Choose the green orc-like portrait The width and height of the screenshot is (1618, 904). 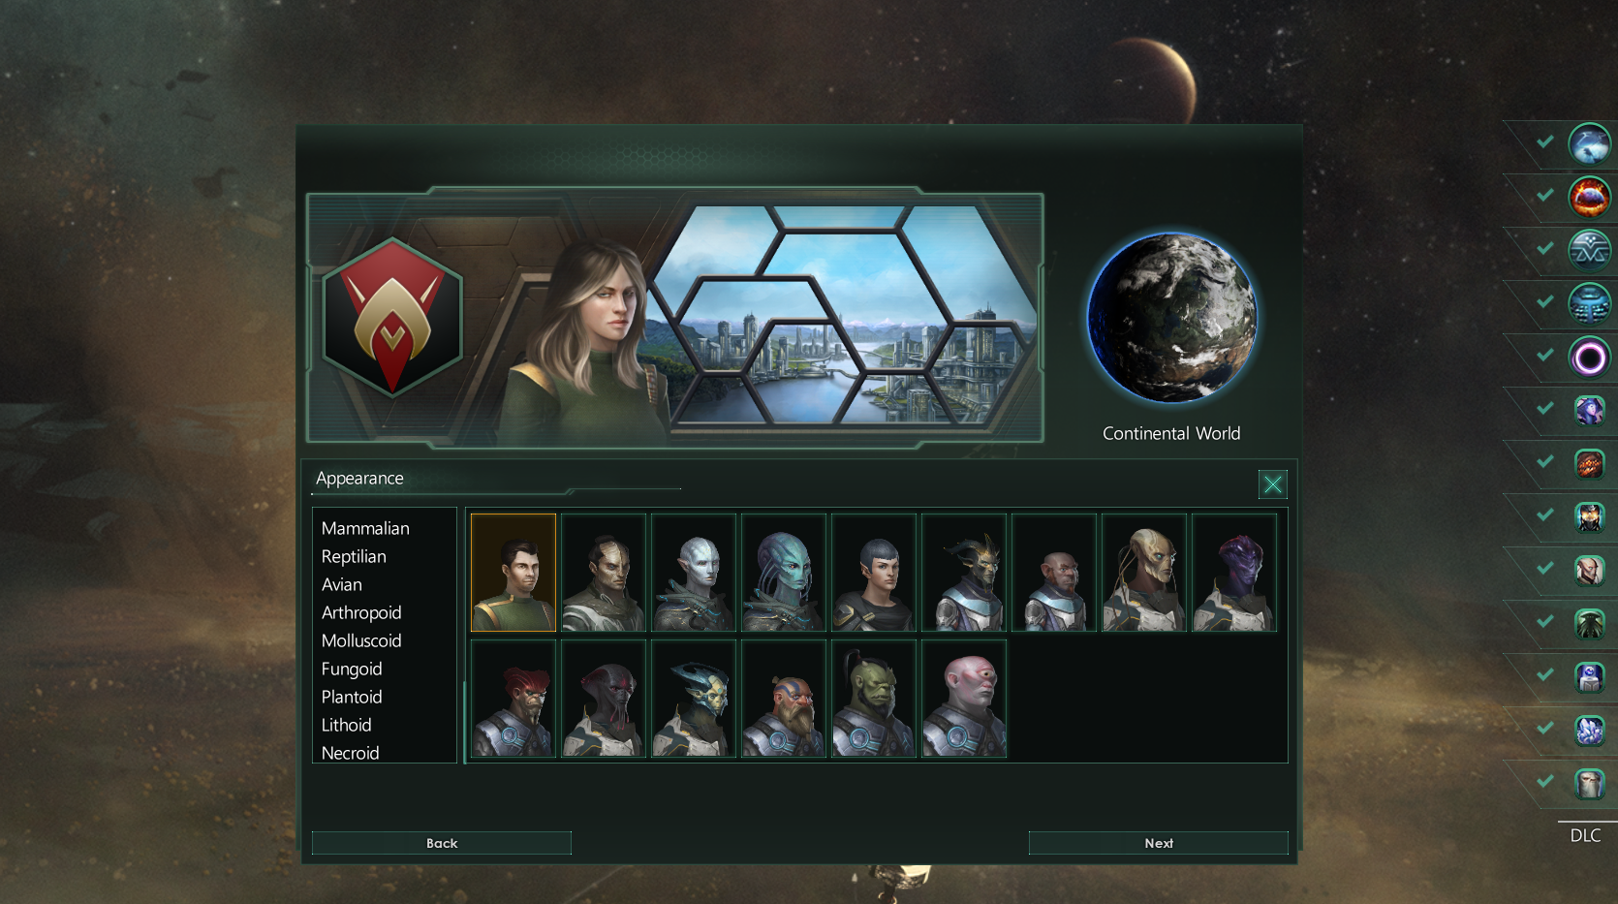874,699
